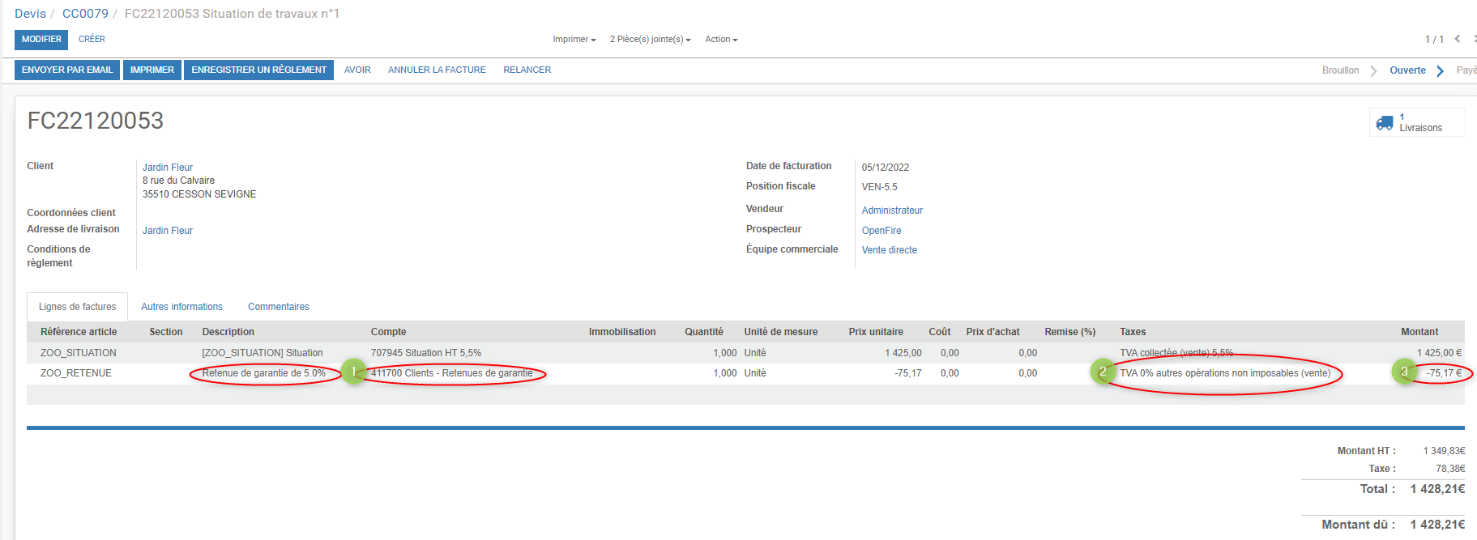The height and width of the screenshot is (540, 1477).
Task: Click the CRÉER button
Action: tap(92, 39)
